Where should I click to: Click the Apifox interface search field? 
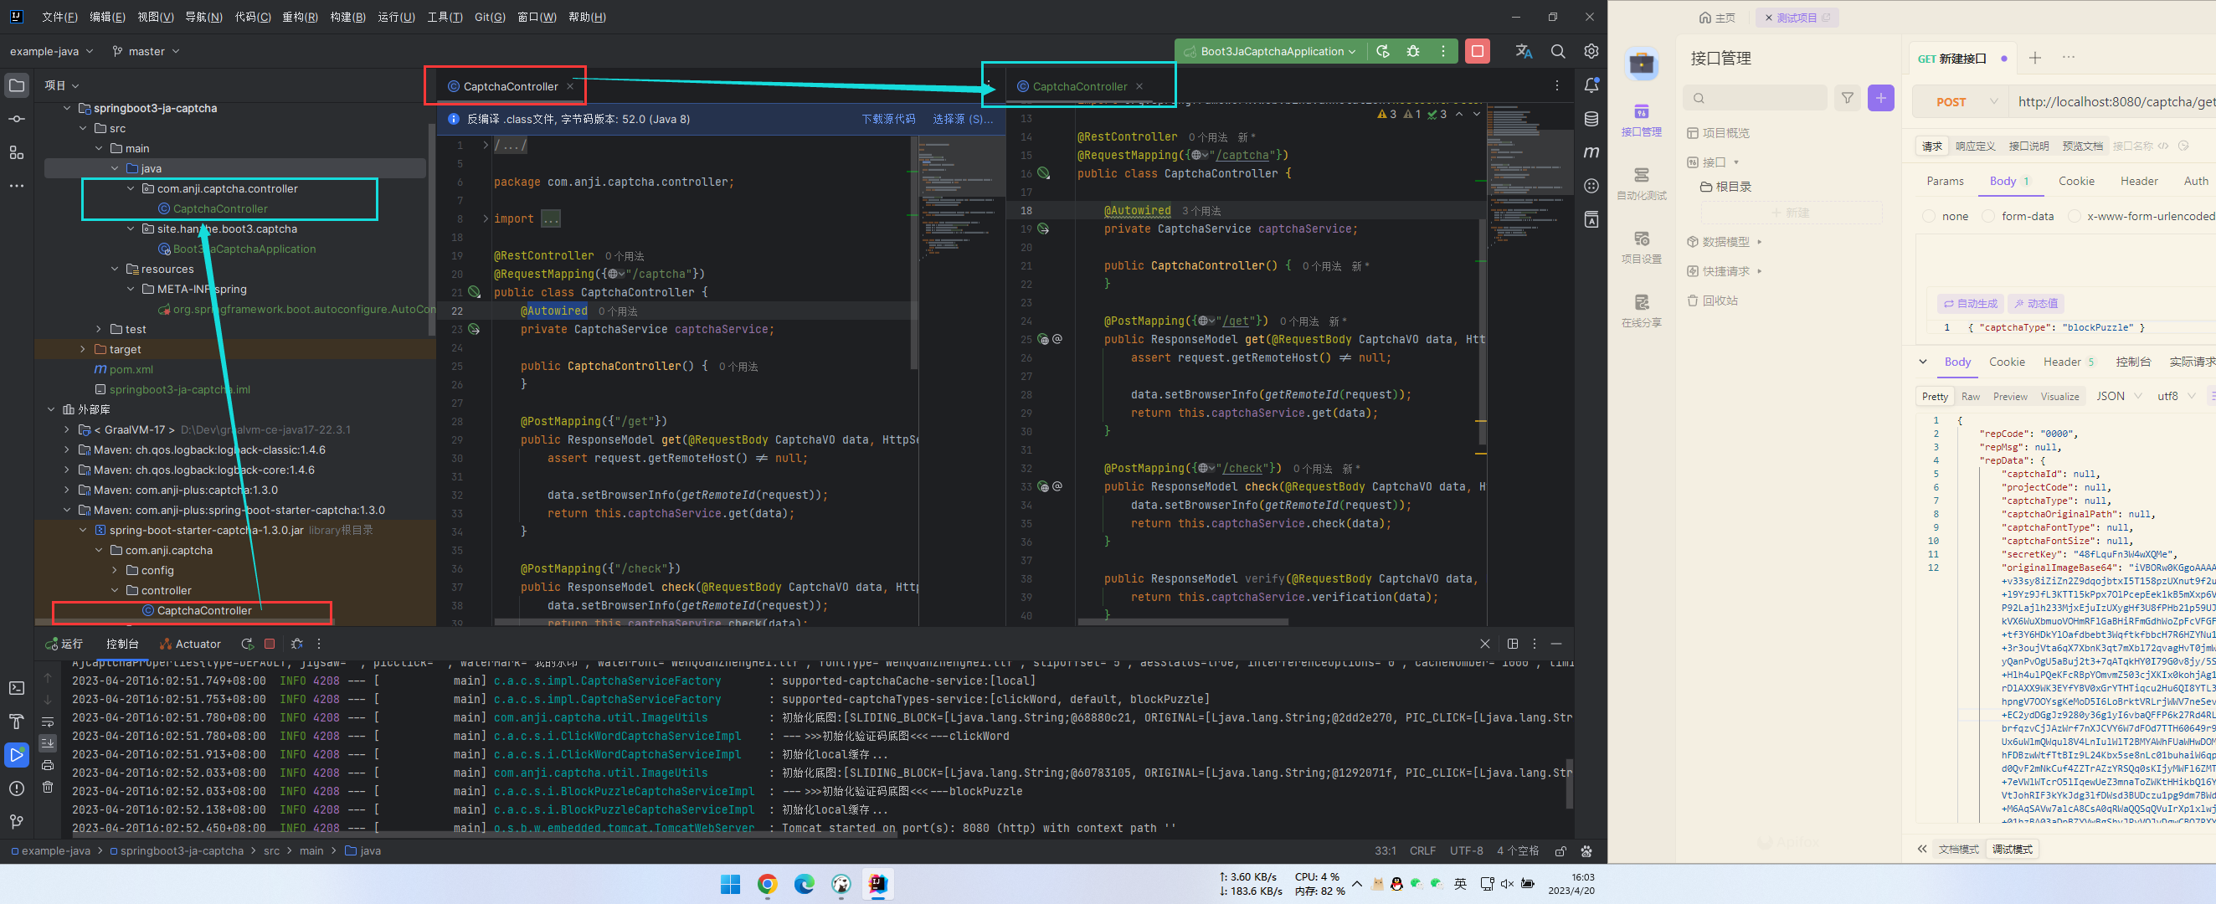tap(1755, 98)
